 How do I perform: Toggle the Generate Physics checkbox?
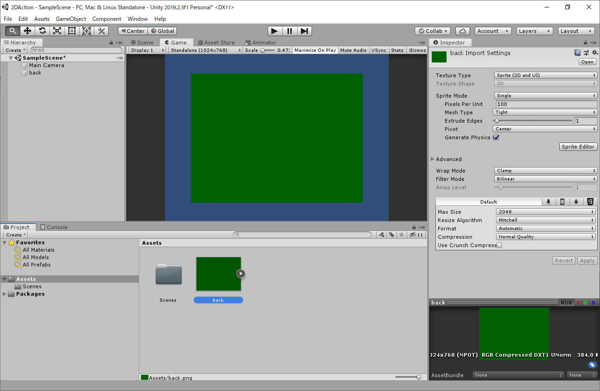tap(496, 137)
